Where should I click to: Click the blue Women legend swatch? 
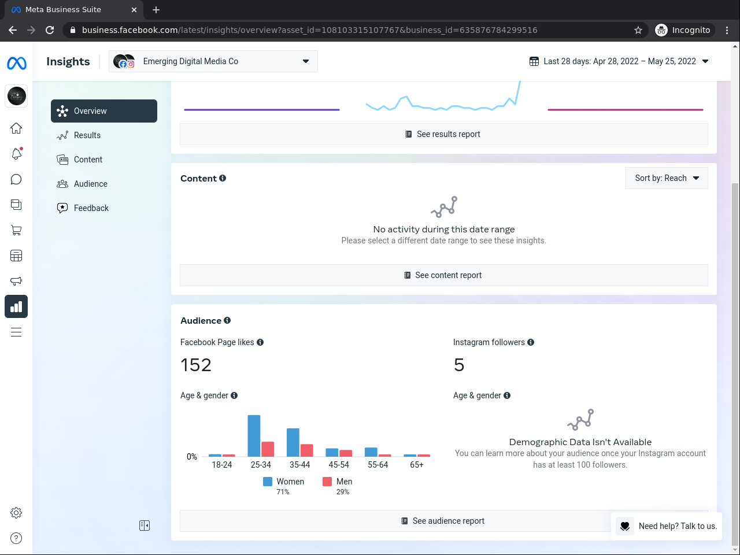268,482
